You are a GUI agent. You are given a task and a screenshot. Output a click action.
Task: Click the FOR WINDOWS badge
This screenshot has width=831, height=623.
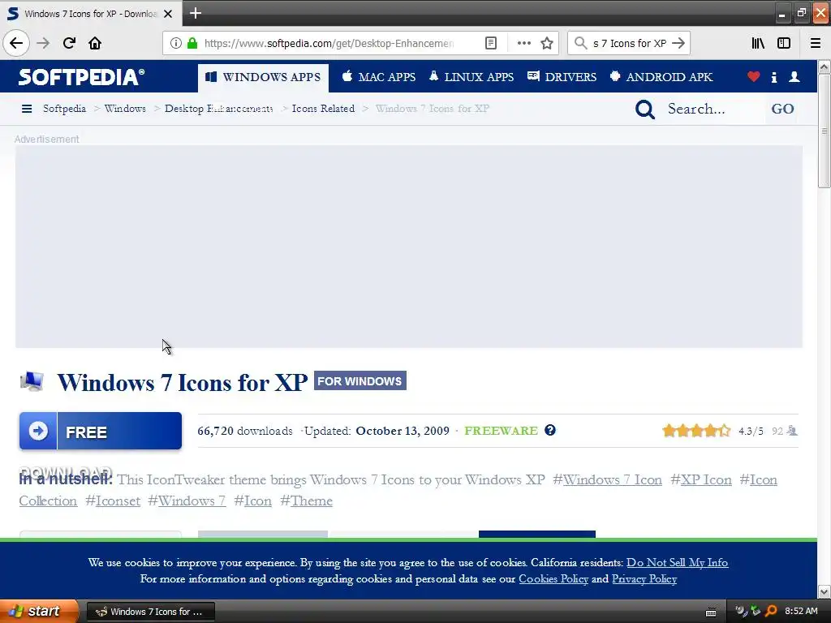click(x=360, y=381)
